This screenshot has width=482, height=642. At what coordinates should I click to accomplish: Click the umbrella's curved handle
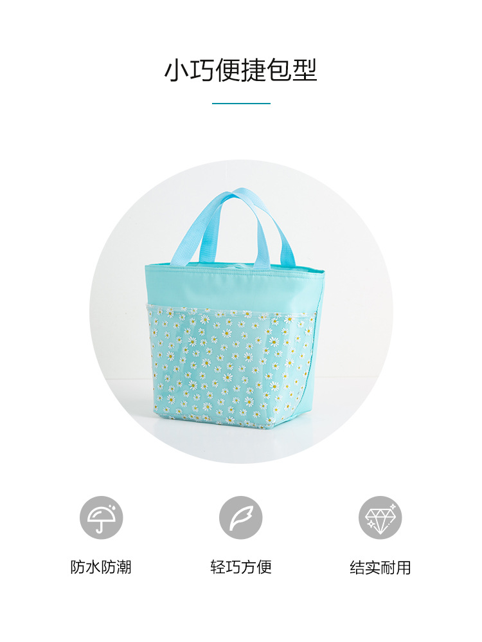tap(100, 526)
